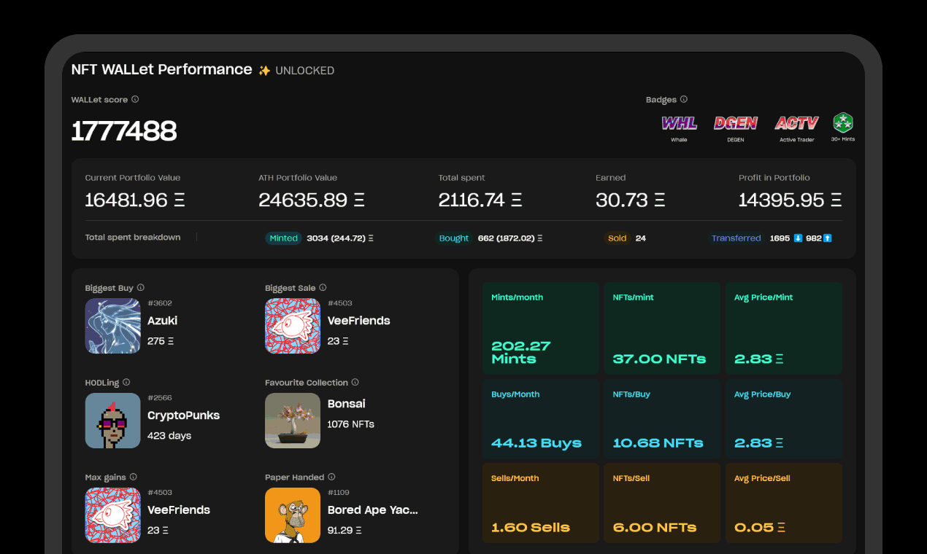This screenshot has height=554, width=927.
Task: Click the Bought tag
Action: [x=454, y=238]
